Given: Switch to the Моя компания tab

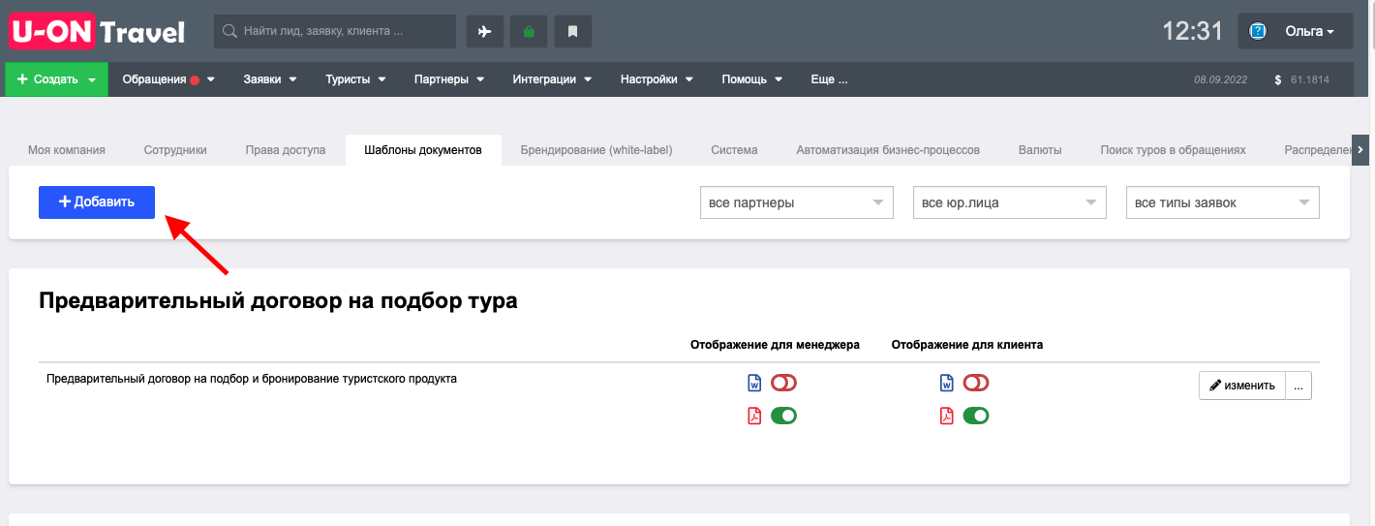Looking at the screenshot, I should [67, 150].
